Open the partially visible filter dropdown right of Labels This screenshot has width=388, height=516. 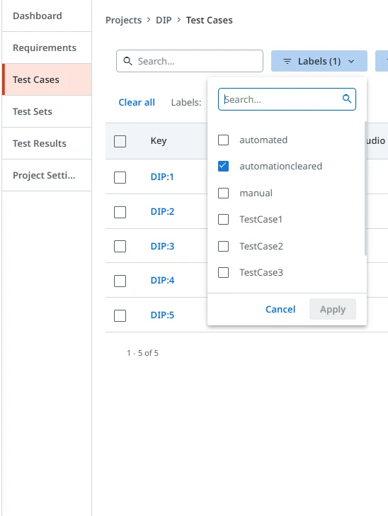pyautogui.click(x=382, y=61)
